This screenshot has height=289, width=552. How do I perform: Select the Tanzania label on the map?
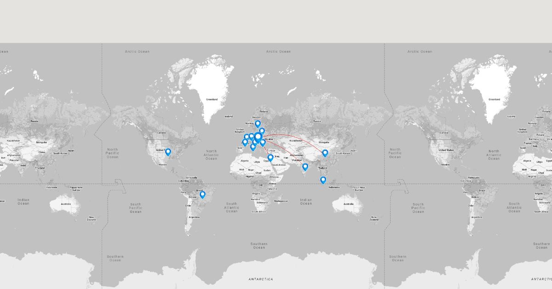click(272, 189)
